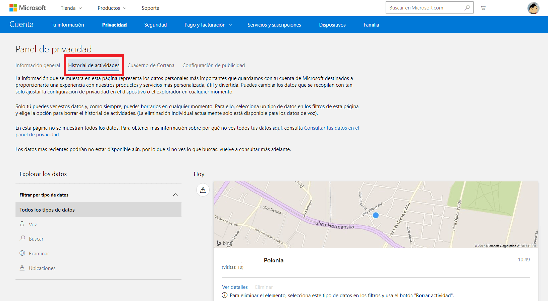Click the location icon beside the map

203,190
